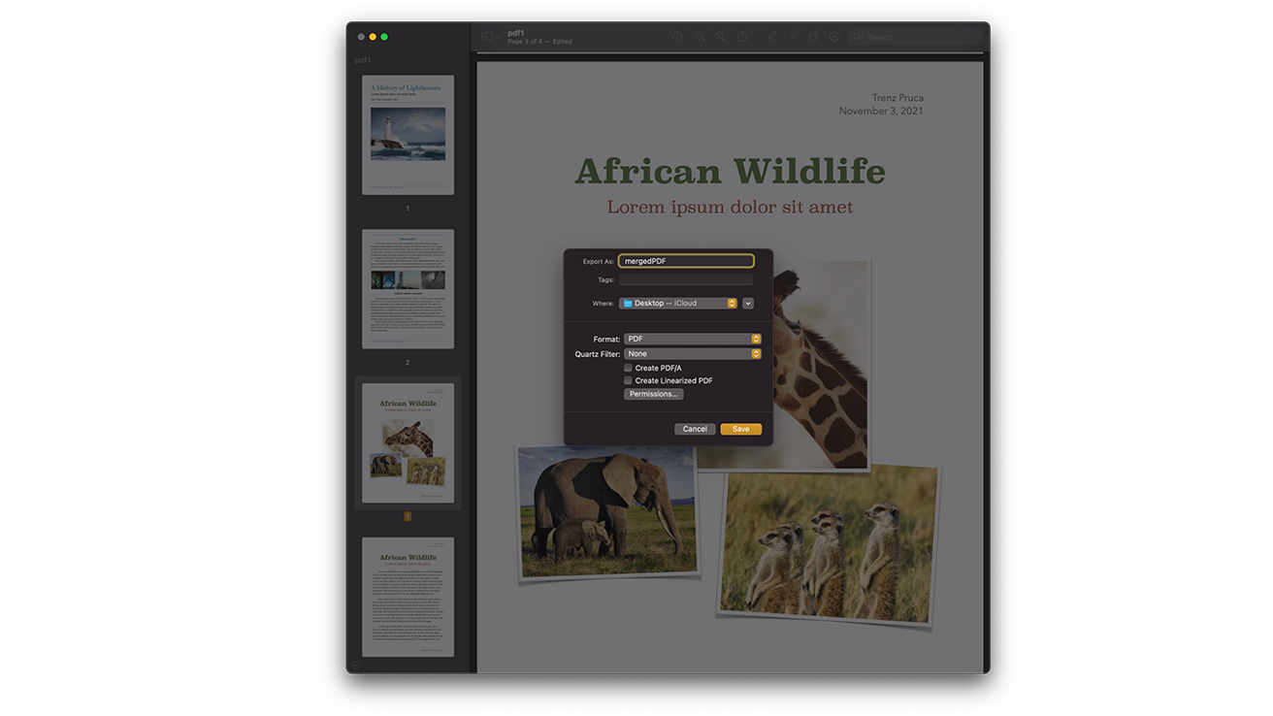The image size is (1273, 716).
Task: Select the fourth page text thumbnail
Action: click(408, 597)
